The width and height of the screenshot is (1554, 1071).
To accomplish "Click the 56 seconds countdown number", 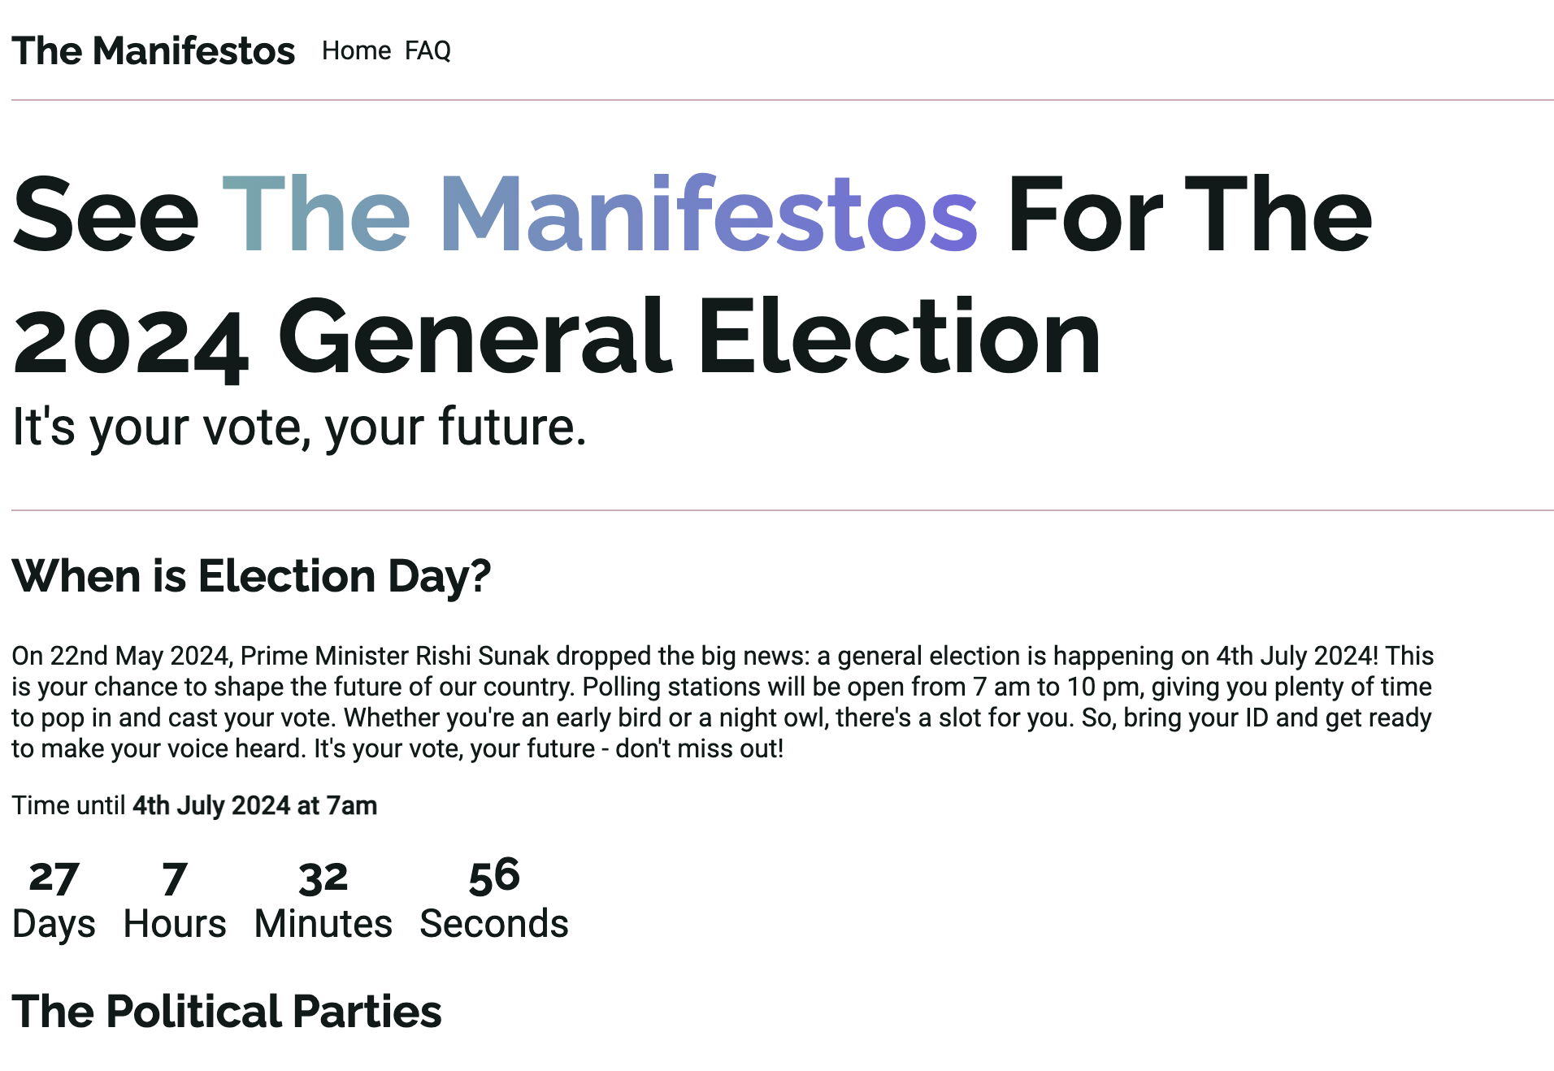I will pyautogui.click(x=493, y=877).
